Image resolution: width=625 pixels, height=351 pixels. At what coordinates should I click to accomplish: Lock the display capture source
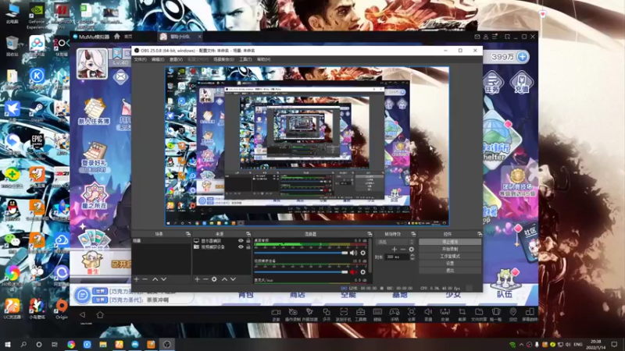coord(248,241)
